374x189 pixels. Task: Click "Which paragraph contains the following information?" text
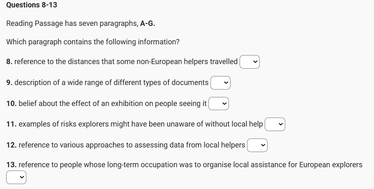(x=93, y=42)
